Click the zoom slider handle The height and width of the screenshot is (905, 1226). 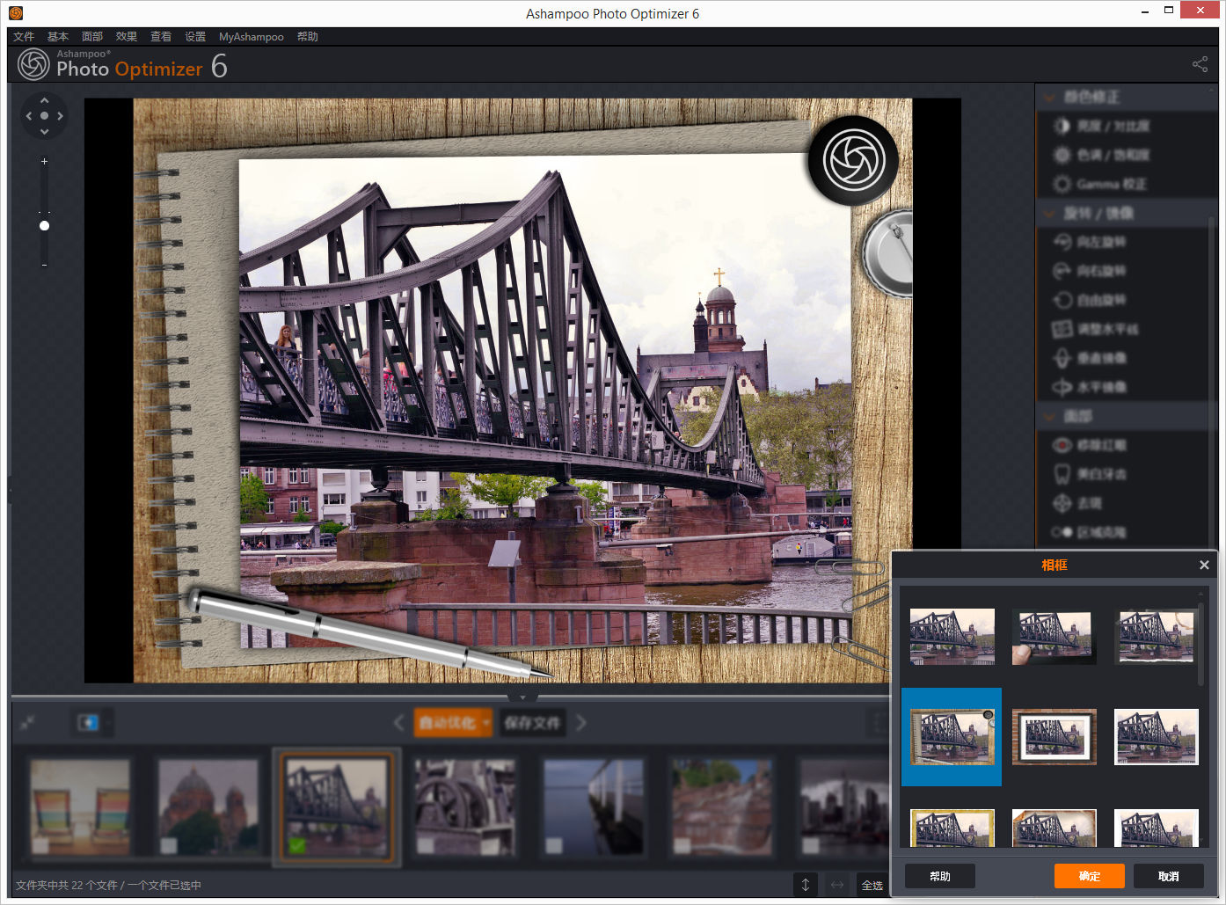44,226
